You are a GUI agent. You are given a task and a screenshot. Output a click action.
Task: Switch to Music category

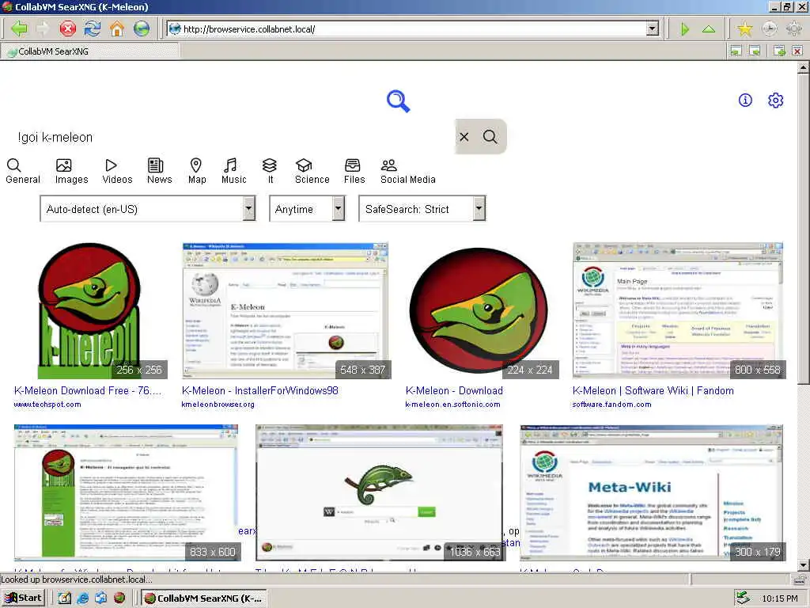[233, 172]
